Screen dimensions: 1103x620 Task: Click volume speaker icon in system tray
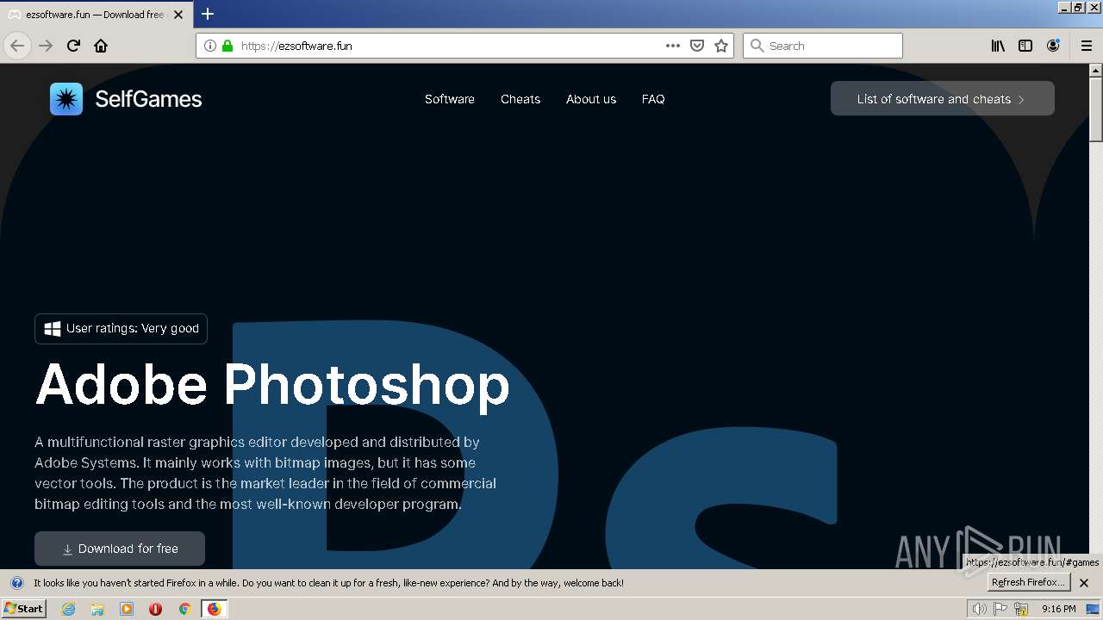pyautogui.click(x=980, y=609)
